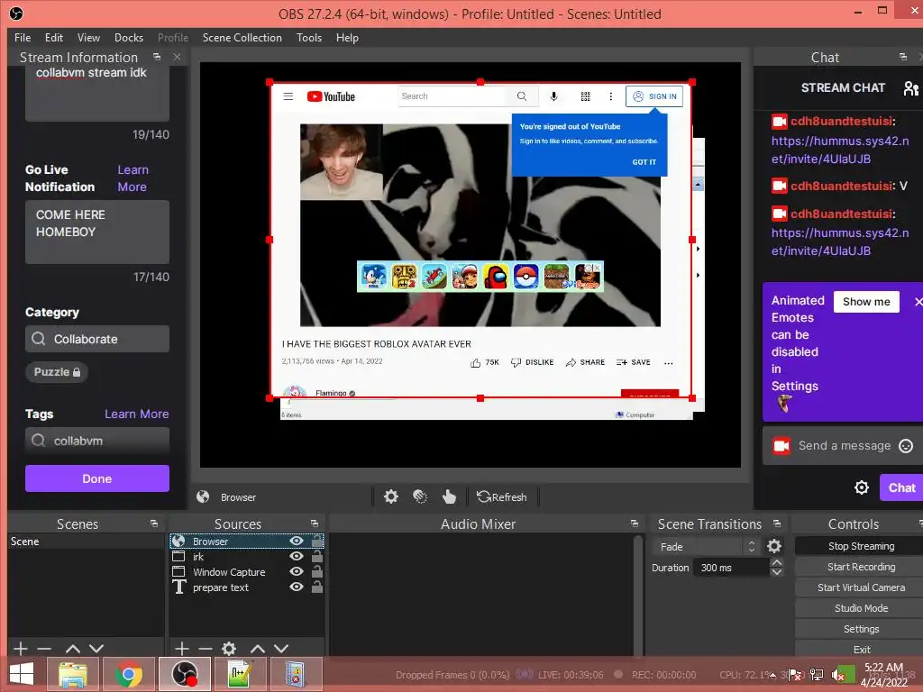
Task: Open the View menu
Action: pos(88,37)
